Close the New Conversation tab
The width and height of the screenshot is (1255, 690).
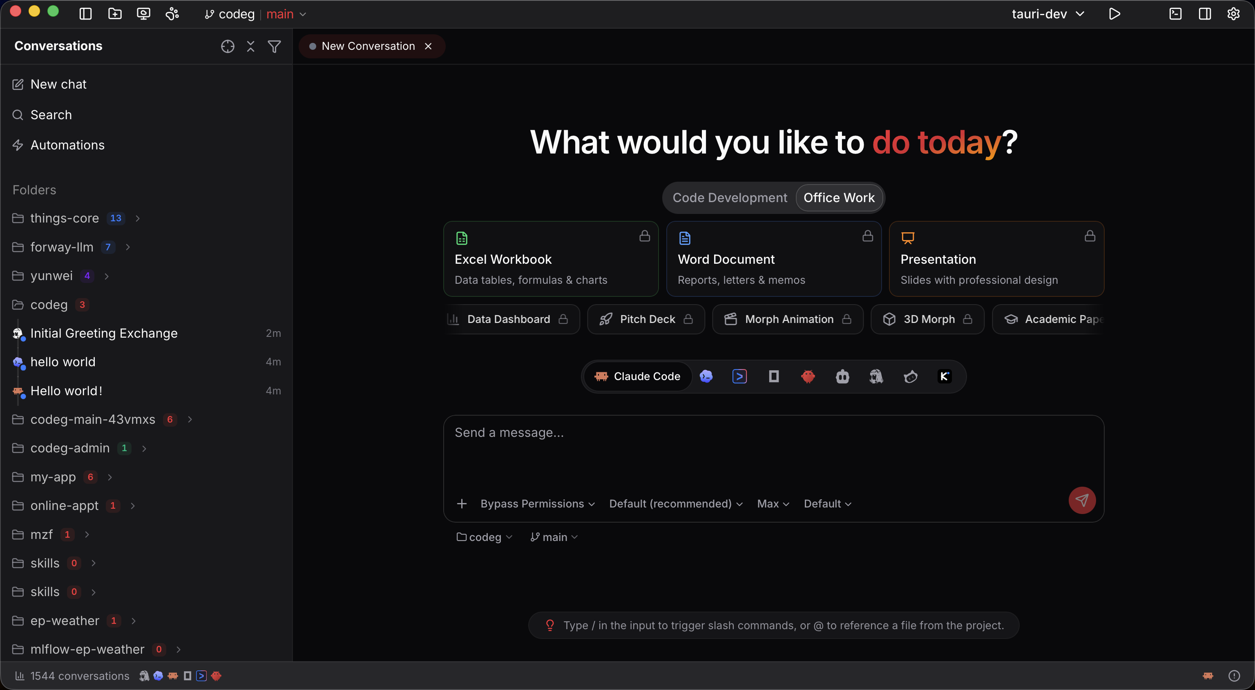(x=428, y=46)
